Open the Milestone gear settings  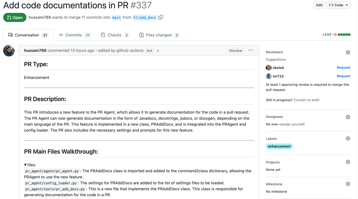[x=348, y=184]
